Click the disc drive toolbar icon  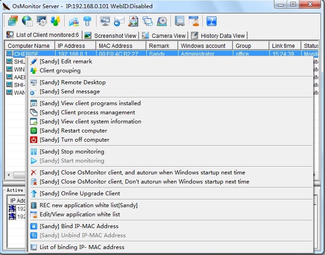coord(162,21)
